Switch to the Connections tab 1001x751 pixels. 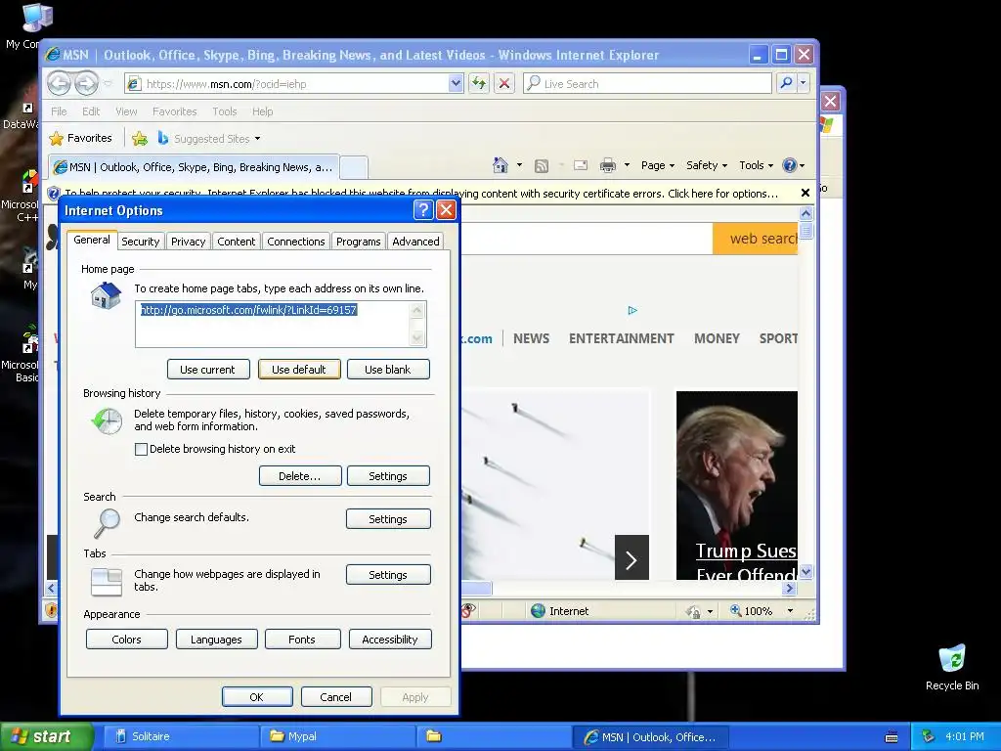click(x=295, y=242)
